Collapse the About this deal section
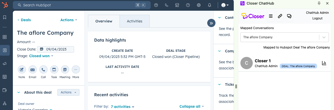Image resolution: width=334 pixels, height=110 pixels. point(19,92)
